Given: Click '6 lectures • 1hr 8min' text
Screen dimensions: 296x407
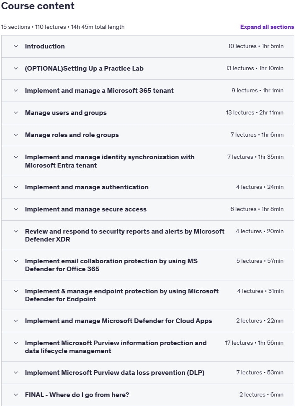Looking at the screenshot, I should [257, 209].
